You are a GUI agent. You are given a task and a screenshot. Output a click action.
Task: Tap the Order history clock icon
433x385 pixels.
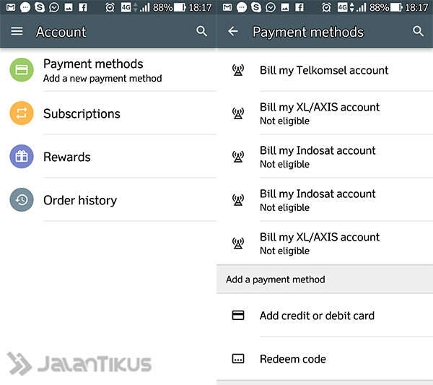click(x=22, y=199)
